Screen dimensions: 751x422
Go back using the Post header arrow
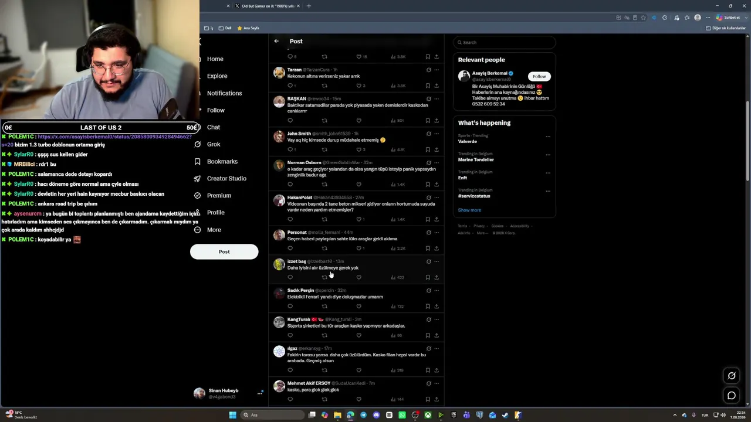tap(276, 41)
